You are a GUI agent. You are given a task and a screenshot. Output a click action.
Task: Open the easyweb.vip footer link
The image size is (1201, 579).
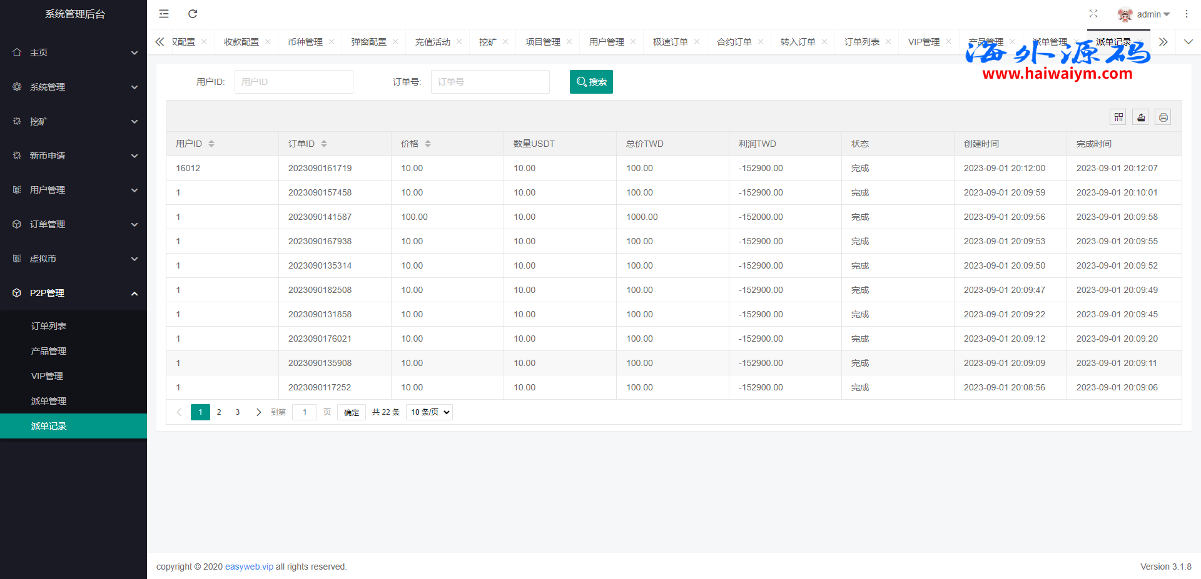249,567
